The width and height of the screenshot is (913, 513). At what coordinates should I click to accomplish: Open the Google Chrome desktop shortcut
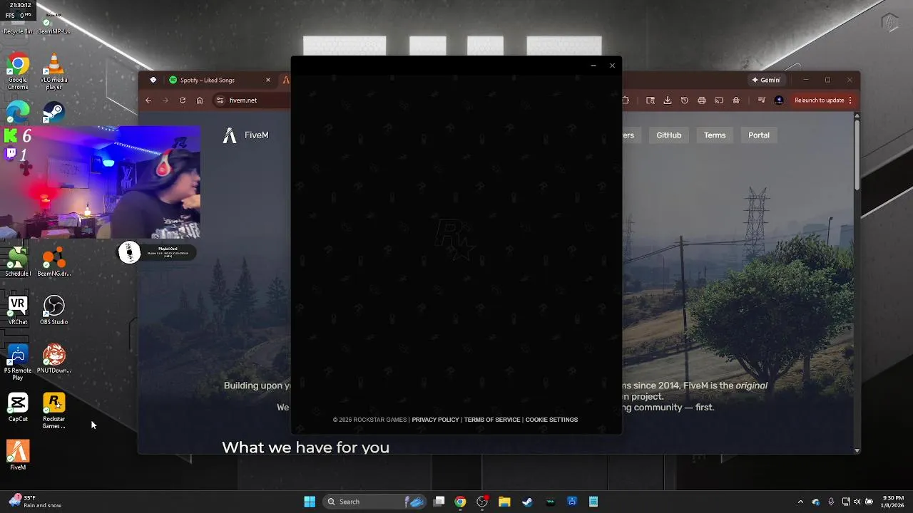coord(18,72)
